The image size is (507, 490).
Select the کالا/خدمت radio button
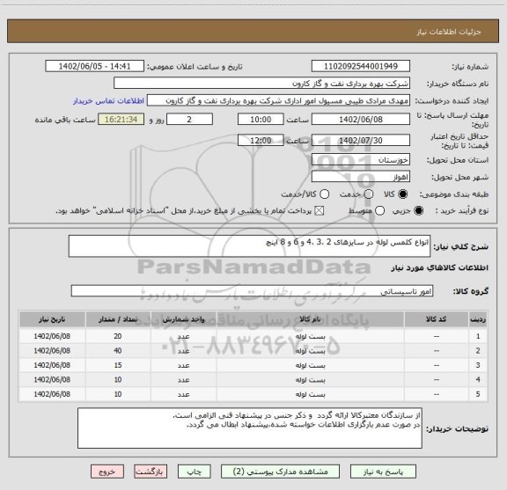(324, 194)
